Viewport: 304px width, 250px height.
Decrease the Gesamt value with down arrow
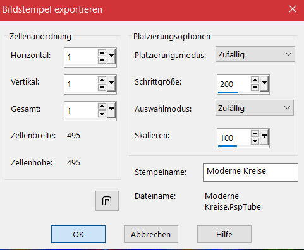pyautogui.click(x=102, y=114)
